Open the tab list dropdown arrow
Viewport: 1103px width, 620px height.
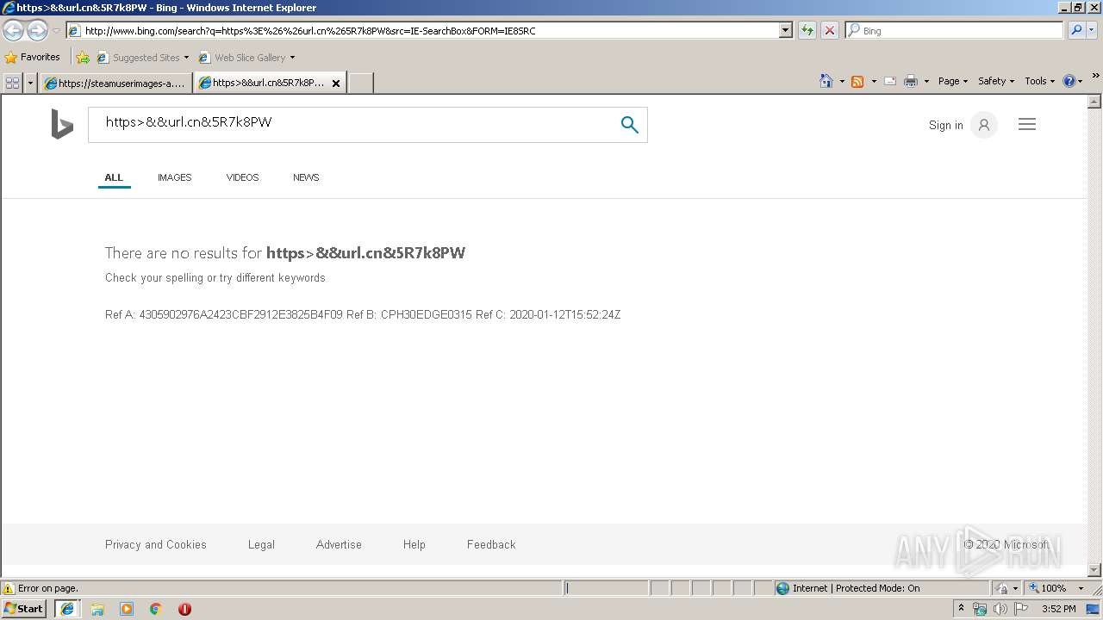(31, 83)
